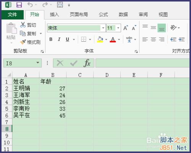Open the 剪贴板 dialog launcher
Screen dimensions: 191x153
click(x=42, y=51)
